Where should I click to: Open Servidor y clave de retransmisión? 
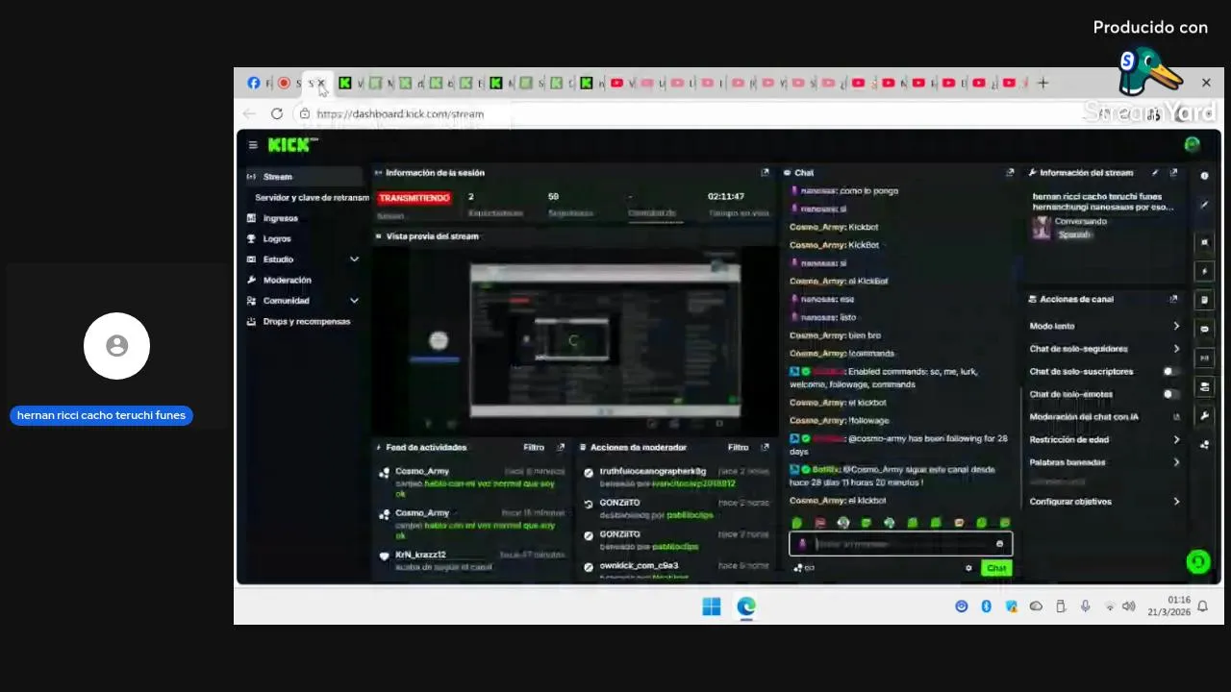312,197
